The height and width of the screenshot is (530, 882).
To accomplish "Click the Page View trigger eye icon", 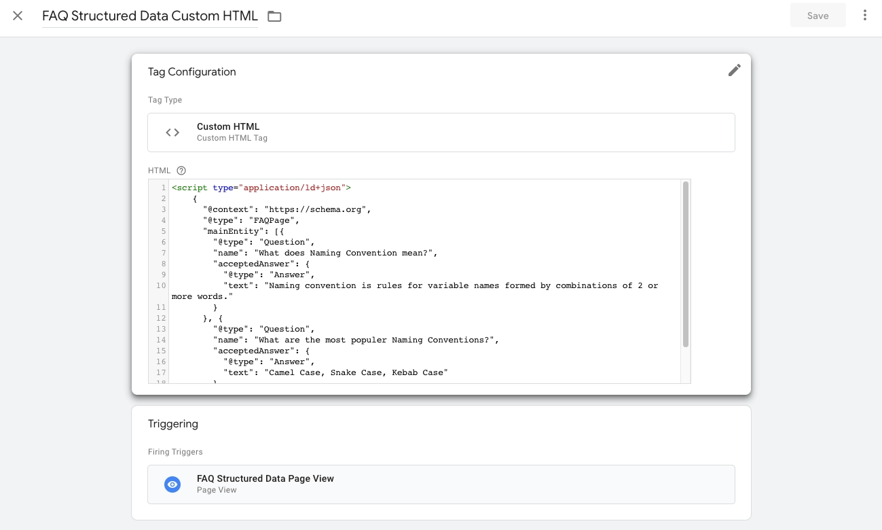I will 172,484.
